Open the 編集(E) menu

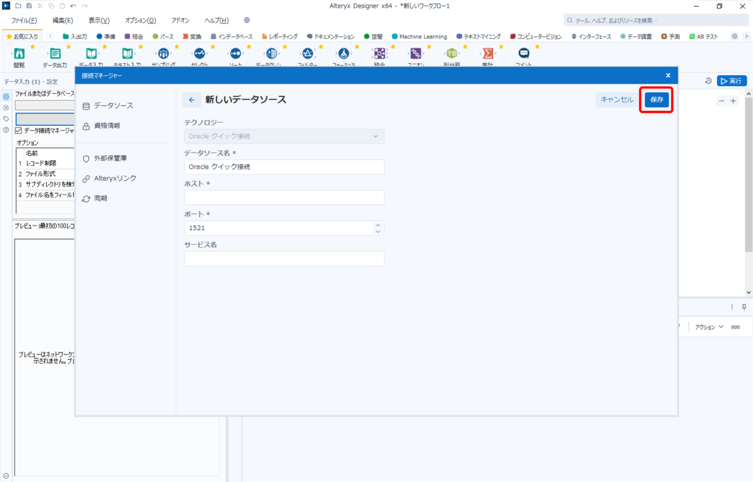62,20
